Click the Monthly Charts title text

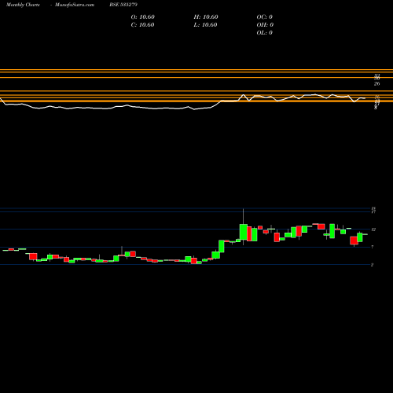23,5
